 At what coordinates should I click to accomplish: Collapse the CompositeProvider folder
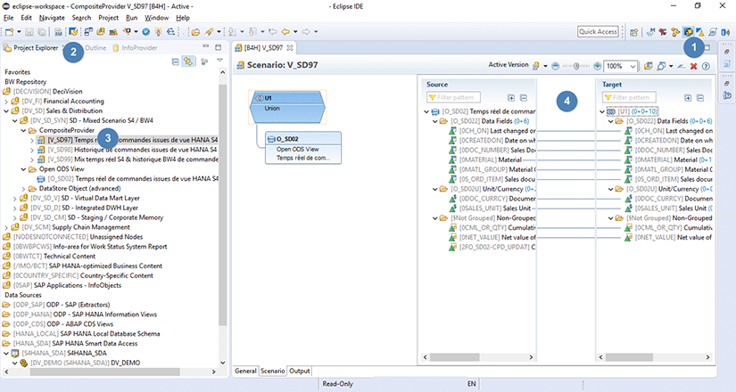(x=23, y=130)
